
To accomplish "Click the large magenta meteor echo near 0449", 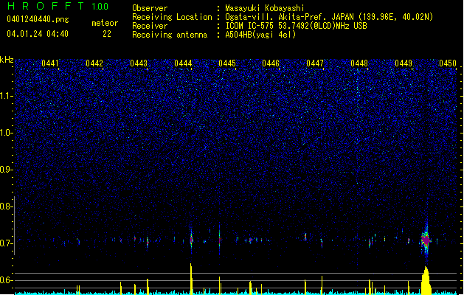I will coord(426,240).
